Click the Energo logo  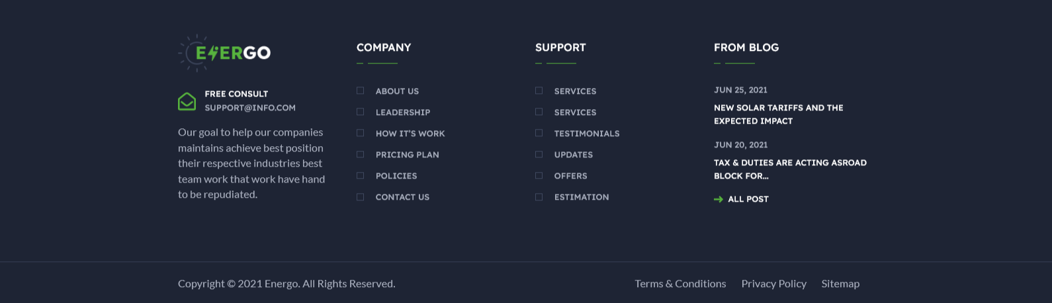tap(225, 53)
